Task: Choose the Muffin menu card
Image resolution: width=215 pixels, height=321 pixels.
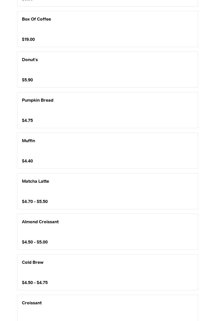Action: [x=107, y=151]
